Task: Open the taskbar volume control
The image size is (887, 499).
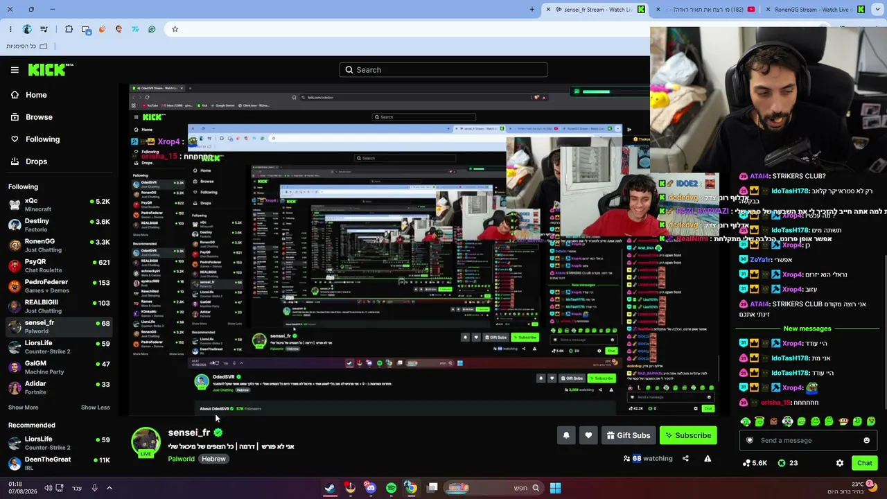Action: point(49,488)
